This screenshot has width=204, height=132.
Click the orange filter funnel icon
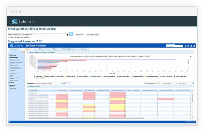(x=160, y=83)
